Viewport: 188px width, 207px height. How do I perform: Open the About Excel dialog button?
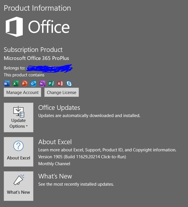click(19, 152)
